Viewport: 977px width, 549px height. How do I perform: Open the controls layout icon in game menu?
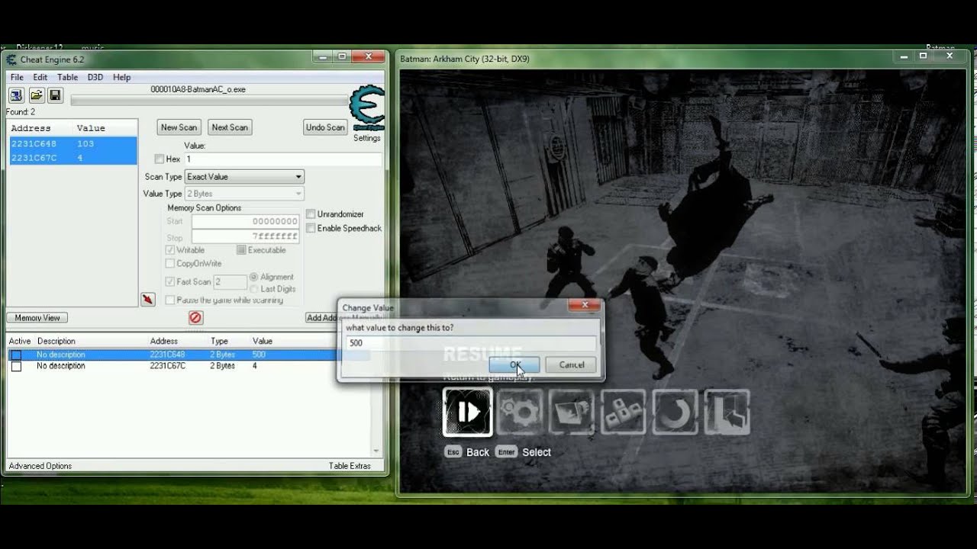point(624,413)
